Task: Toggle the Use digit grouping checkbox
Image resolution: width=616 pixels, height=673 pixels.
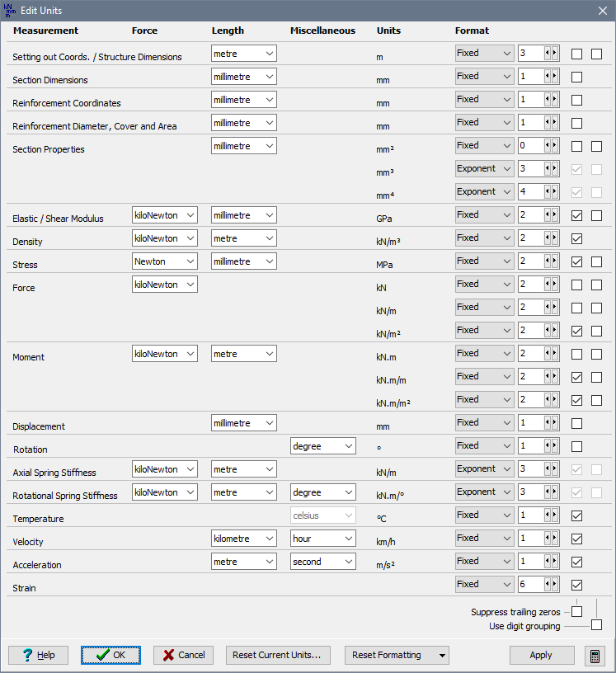Action: pos(596,625)
